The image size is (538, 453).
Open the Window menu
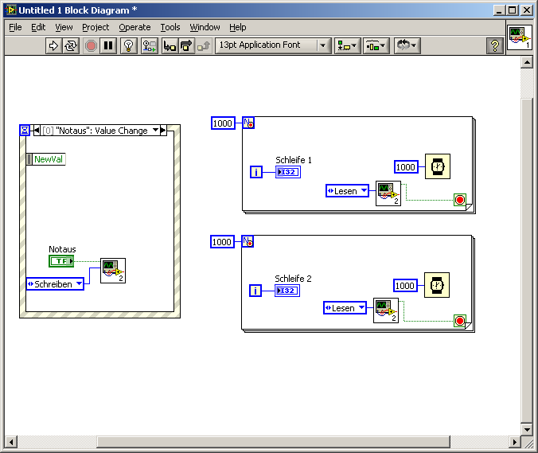tap(205, 27)
